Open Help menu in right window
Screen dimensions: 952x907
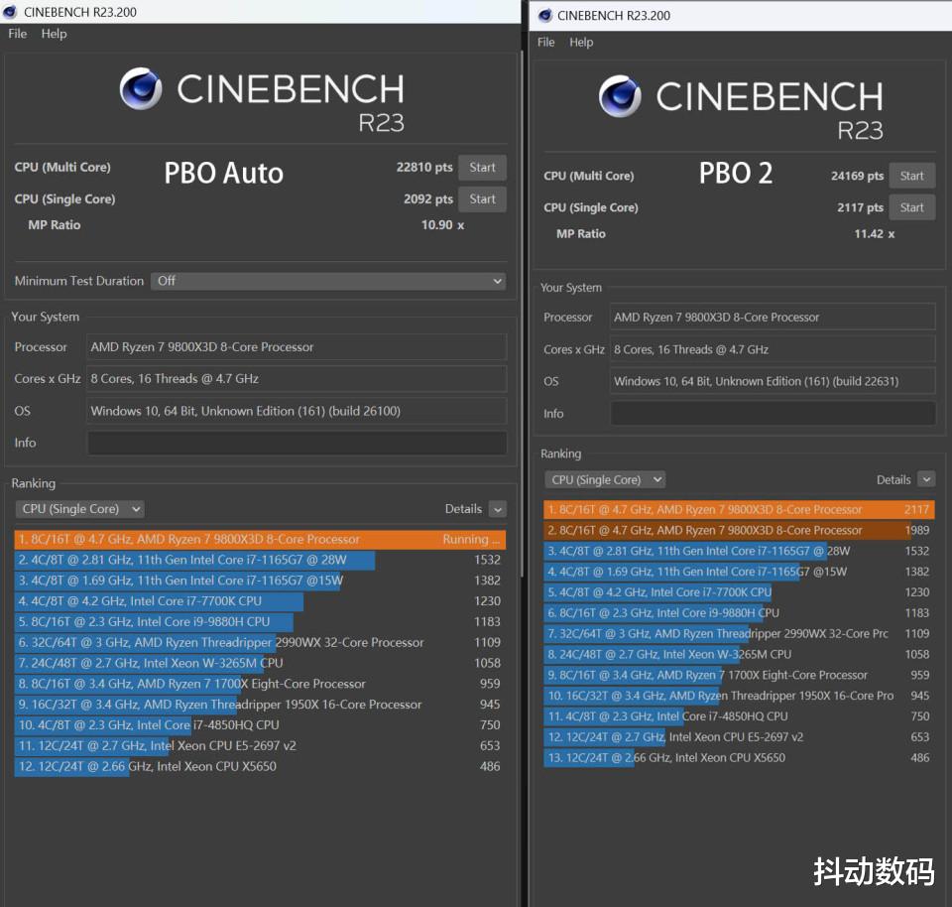pos(581,43)
